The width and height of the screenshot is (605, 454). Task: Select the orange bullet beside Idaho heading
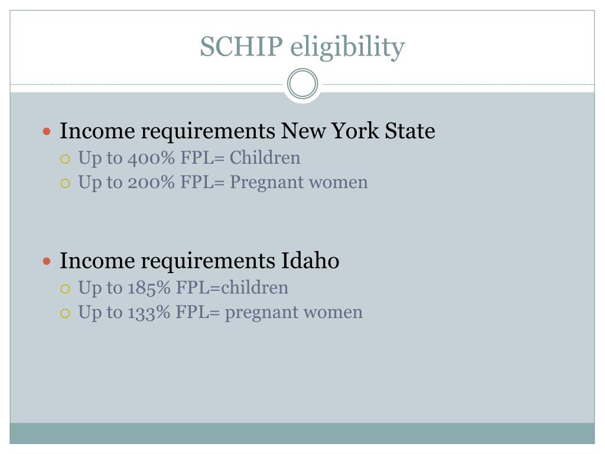(47, 261)
